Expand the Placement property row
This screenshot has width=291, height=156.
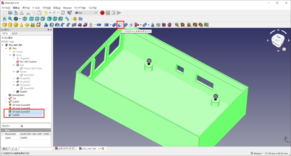click(3, 134)
